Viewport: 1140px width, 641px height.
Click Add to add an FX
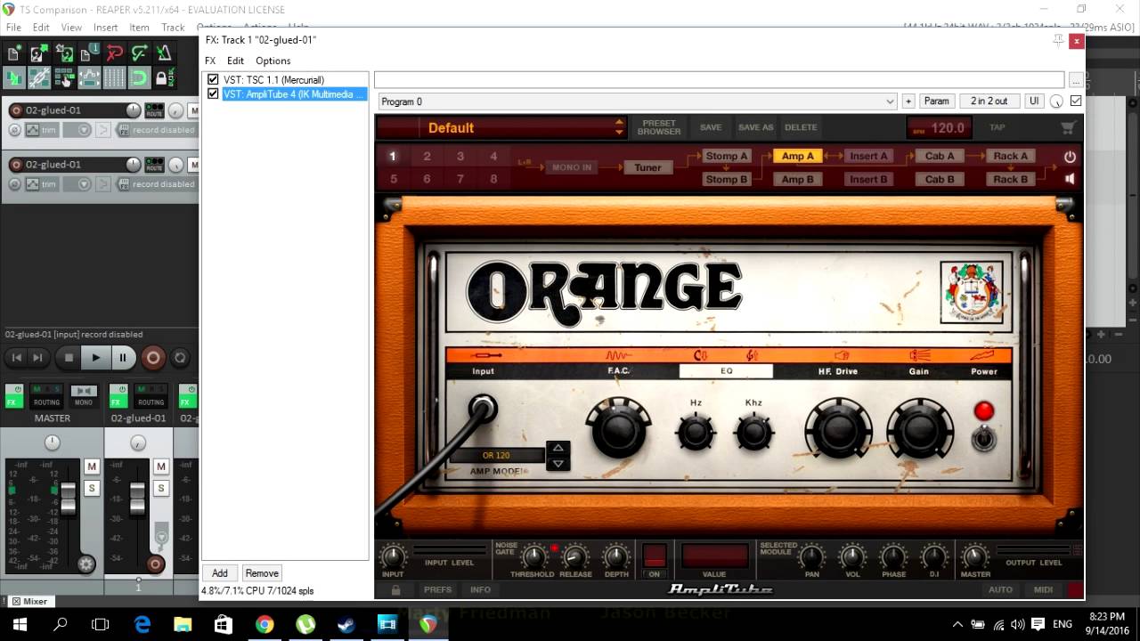pyautogui.click(x=220, y=573)
